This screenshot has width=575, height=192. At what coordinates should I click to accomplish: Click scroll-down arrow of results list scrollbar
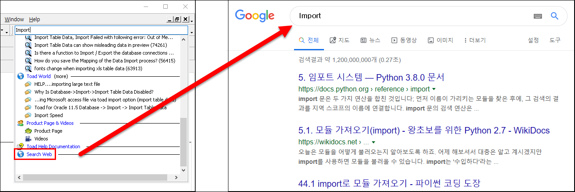[183, 170]
